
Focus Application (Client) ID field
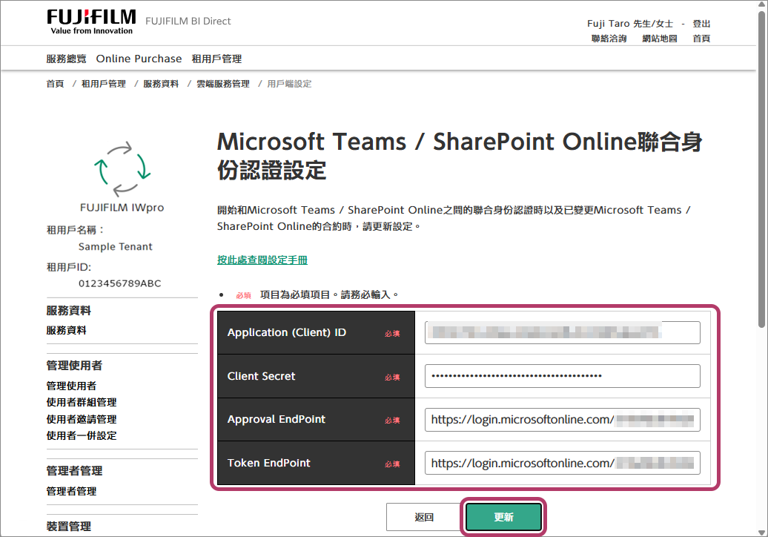562,333
